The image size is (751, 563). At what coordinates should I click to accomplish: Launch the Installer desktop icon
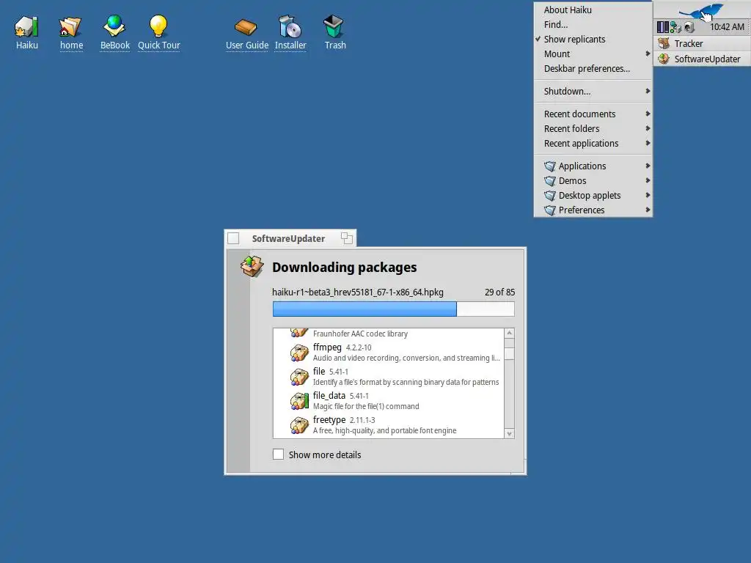290,27
